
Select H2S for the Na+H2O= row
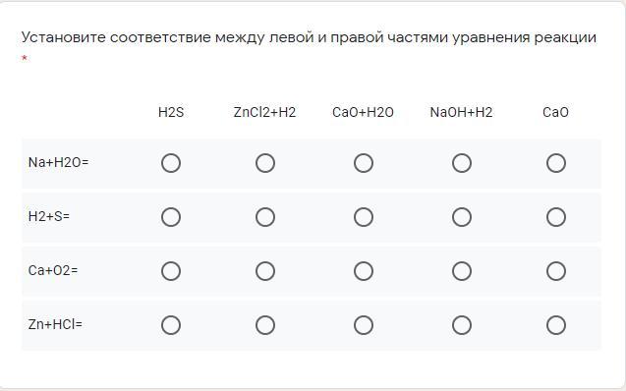tap(171, 163)
